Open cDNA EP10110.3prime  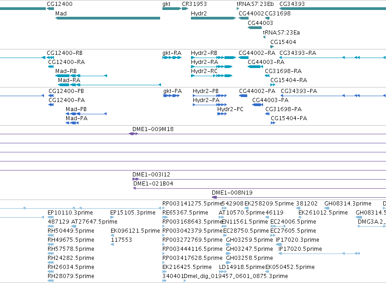click(x=70, y=213)
